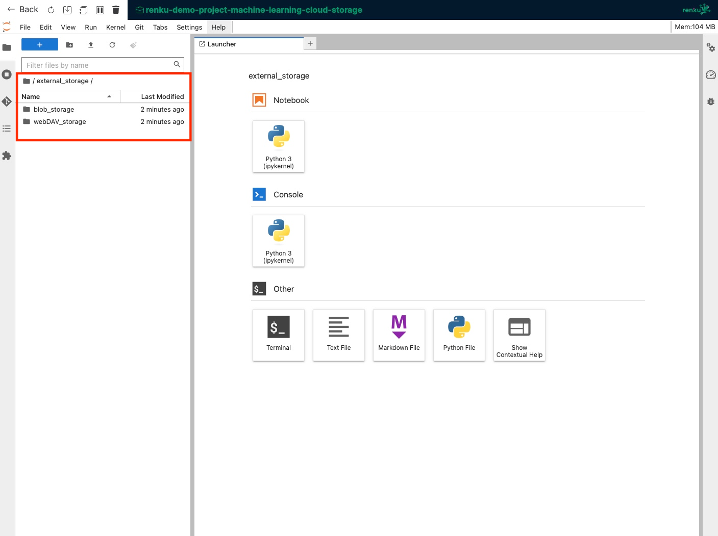Click the search magnifier in filter box
Viewport: 718px width, 536px height.
[177, 64]
